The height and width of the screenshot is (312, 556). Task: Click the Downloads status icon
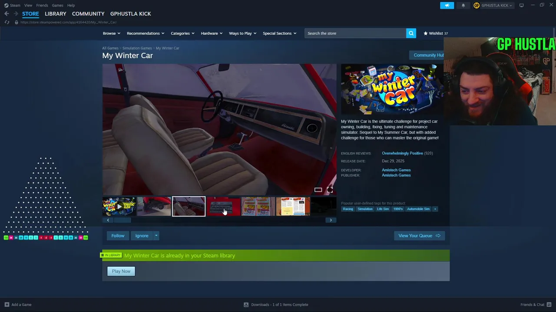(246, 305)
